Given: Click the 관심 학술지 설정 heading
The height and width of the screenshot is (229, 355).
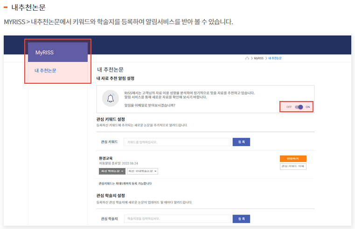Looking at the screenshot, I should 111,195.
